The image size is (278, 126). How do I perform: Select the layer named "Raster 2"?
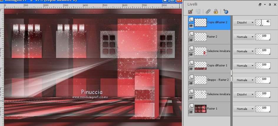click(x=212, y=37)
